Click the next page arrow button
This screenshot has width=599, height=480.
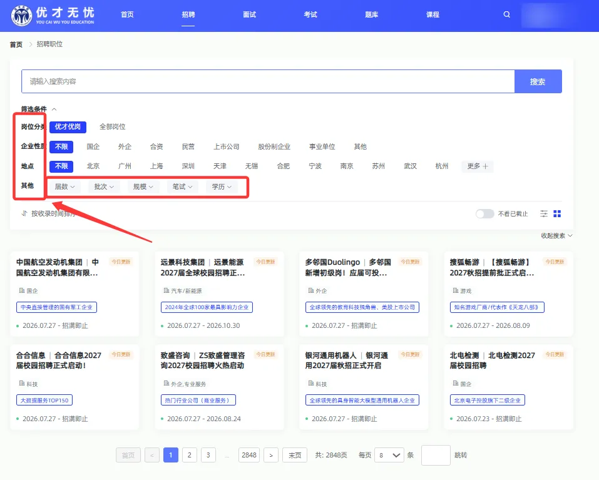click(x=271, y=455)
